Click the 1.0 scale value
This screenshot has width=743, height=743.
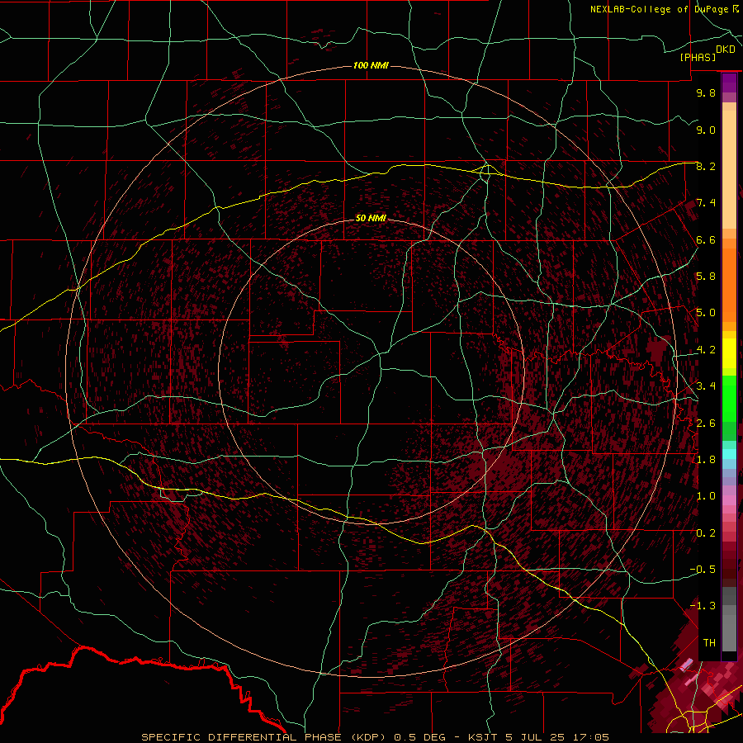pyautogui.click(x=706, y=496)
